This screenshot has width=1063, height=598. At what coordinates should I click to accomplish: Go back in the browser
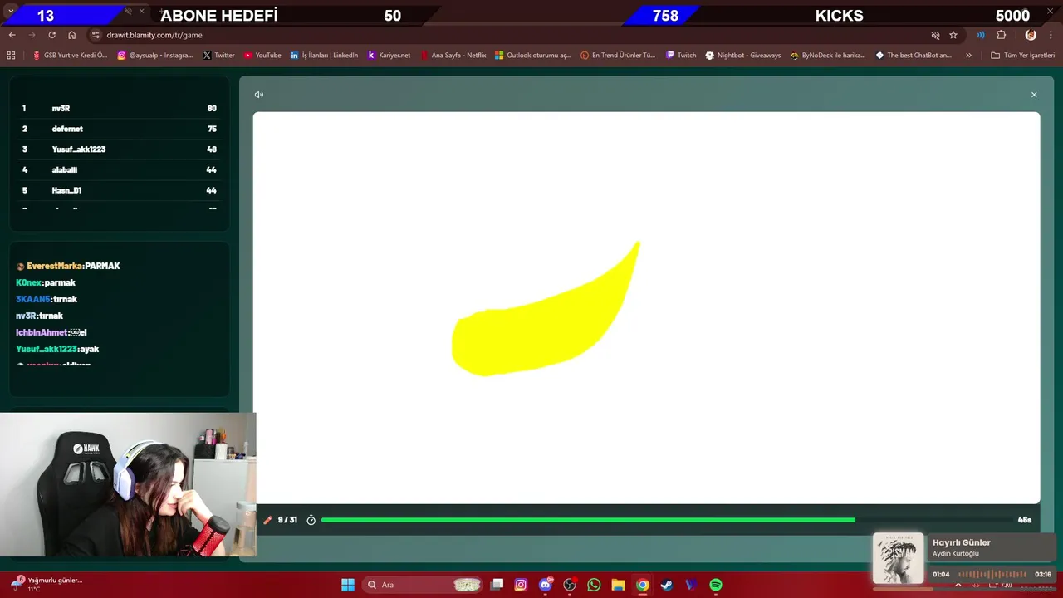pos(12,35)
